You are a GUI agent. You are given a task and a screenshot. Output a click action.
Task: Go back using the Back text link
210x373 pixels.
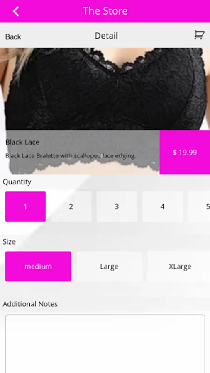click(x=13, y=36)
